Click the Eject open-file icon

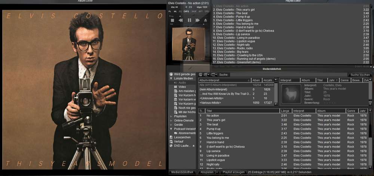(x=205, y=20)
